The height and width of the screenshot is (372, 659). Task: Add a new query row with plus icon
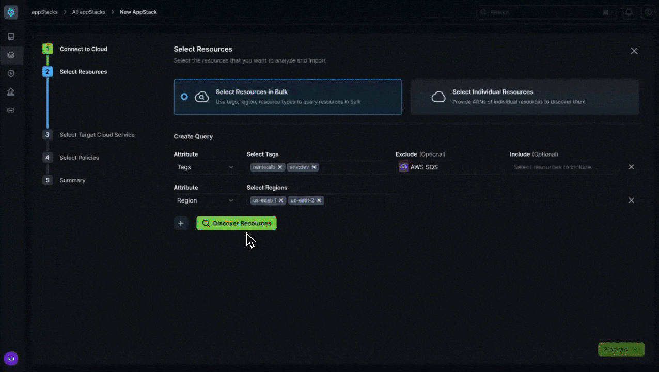[181, 223]
